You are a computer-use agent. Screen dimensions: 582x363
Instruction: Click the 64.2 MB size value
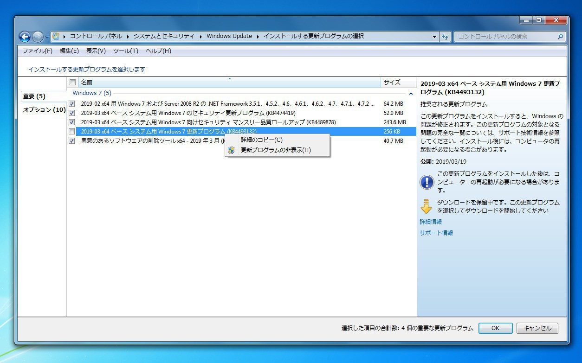click(x=394, y=104)
